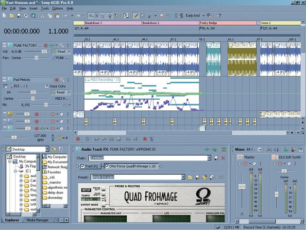
Task: Collapse the (C:) drive tree node
Action: coord(16,171)
